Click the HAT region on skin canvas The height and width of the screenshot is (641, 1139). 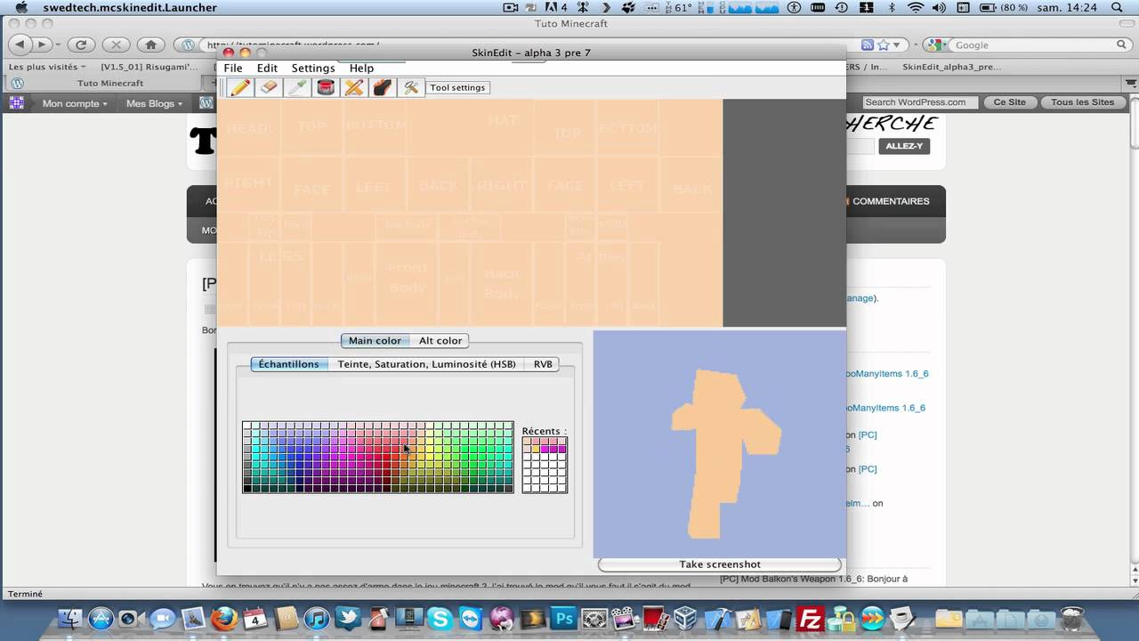(x=503, y=120)
